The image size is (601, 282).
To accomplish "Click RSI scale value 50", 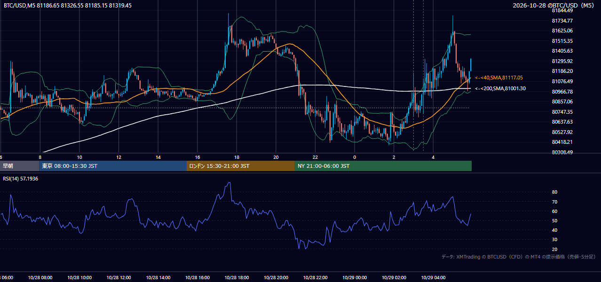I will [x=554, y=220].
